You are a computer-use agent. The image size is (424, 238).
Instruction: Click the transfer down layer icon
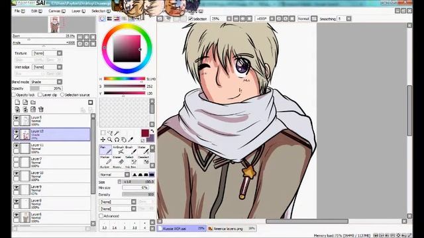click(x=17, y=109)
